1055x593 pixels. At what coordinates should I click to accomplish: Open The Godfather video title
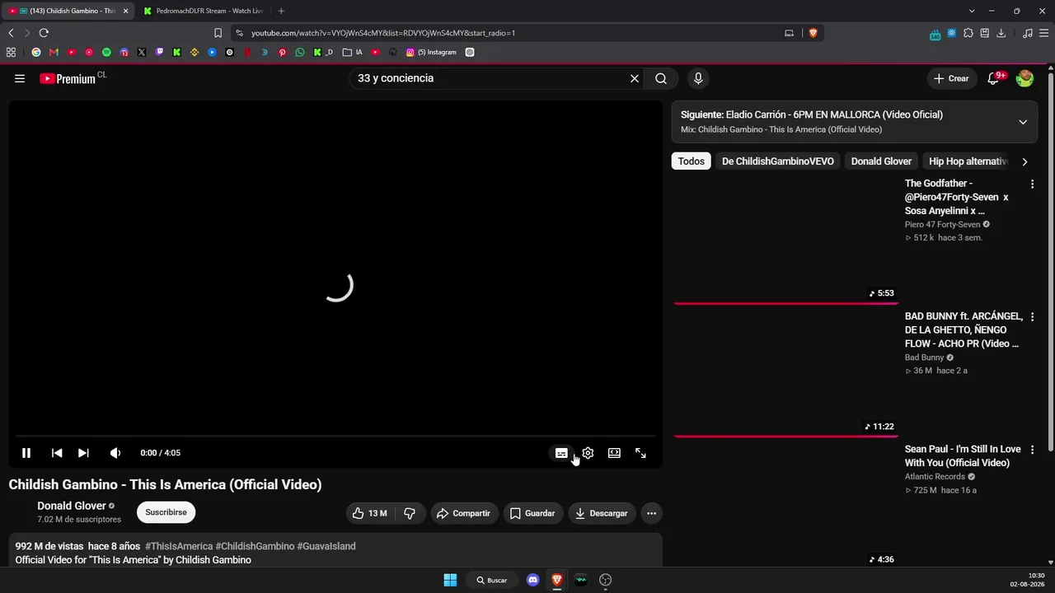pos(956,197)
